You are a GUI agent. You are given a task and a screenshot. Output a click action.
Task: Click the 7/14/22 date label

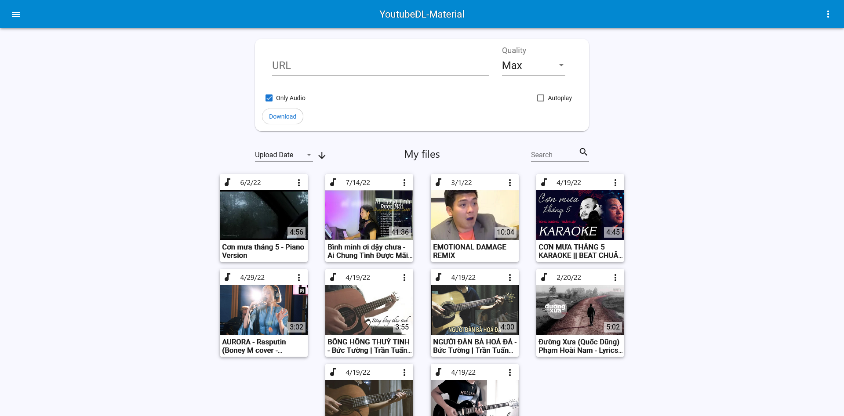pos(358,183)
